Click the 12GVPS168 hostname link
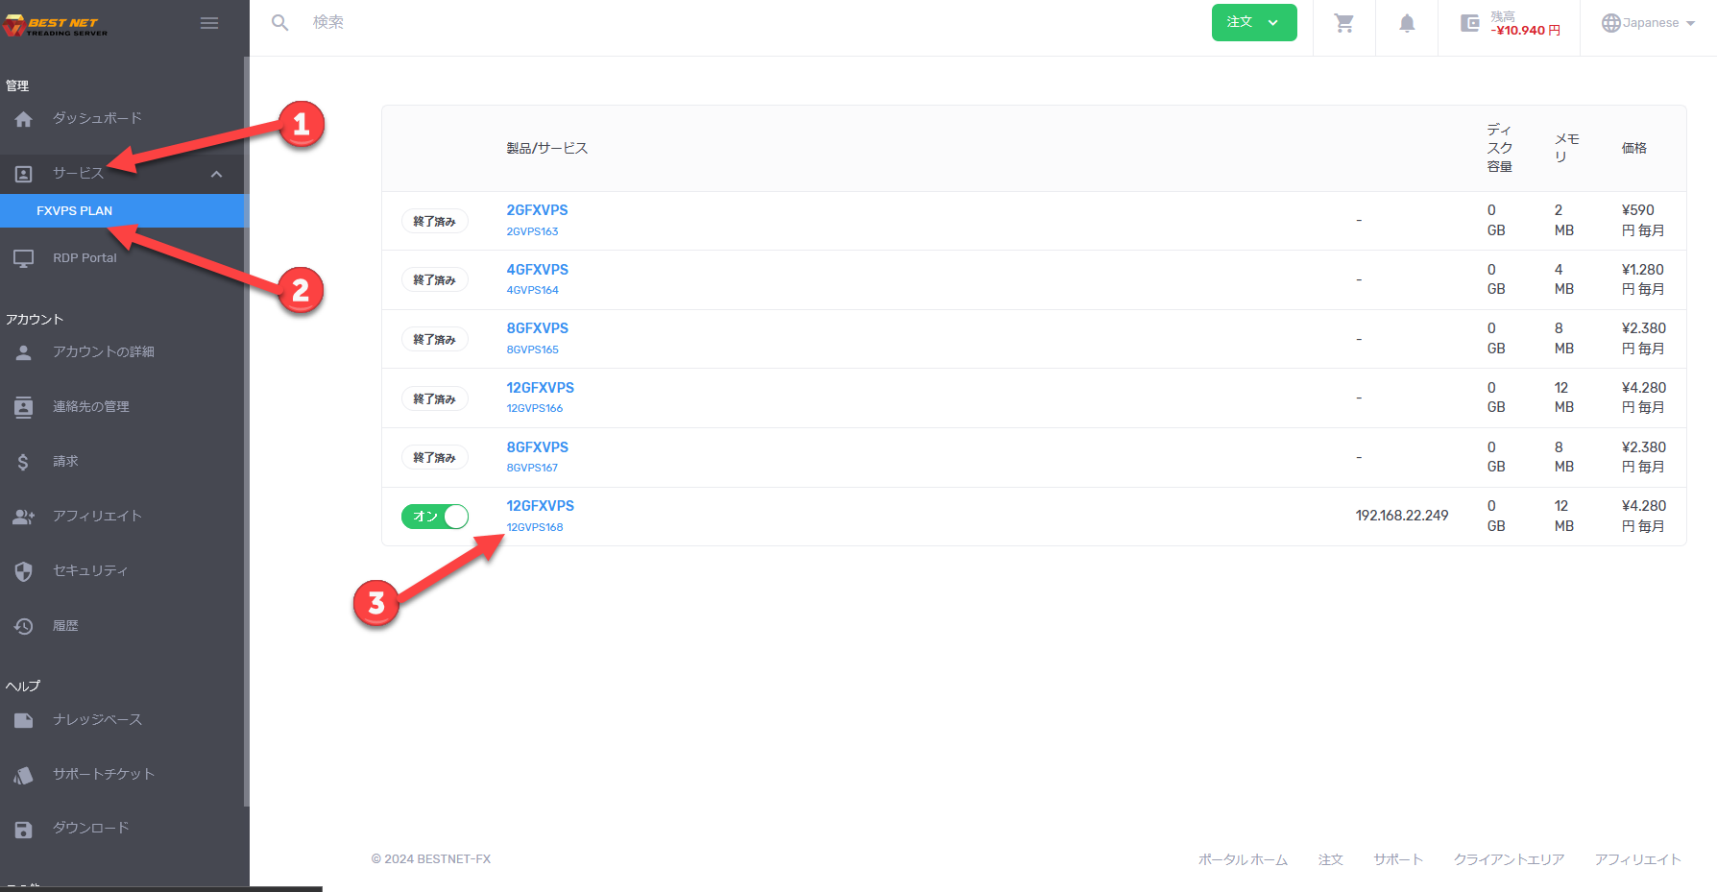 pos(535,527)
